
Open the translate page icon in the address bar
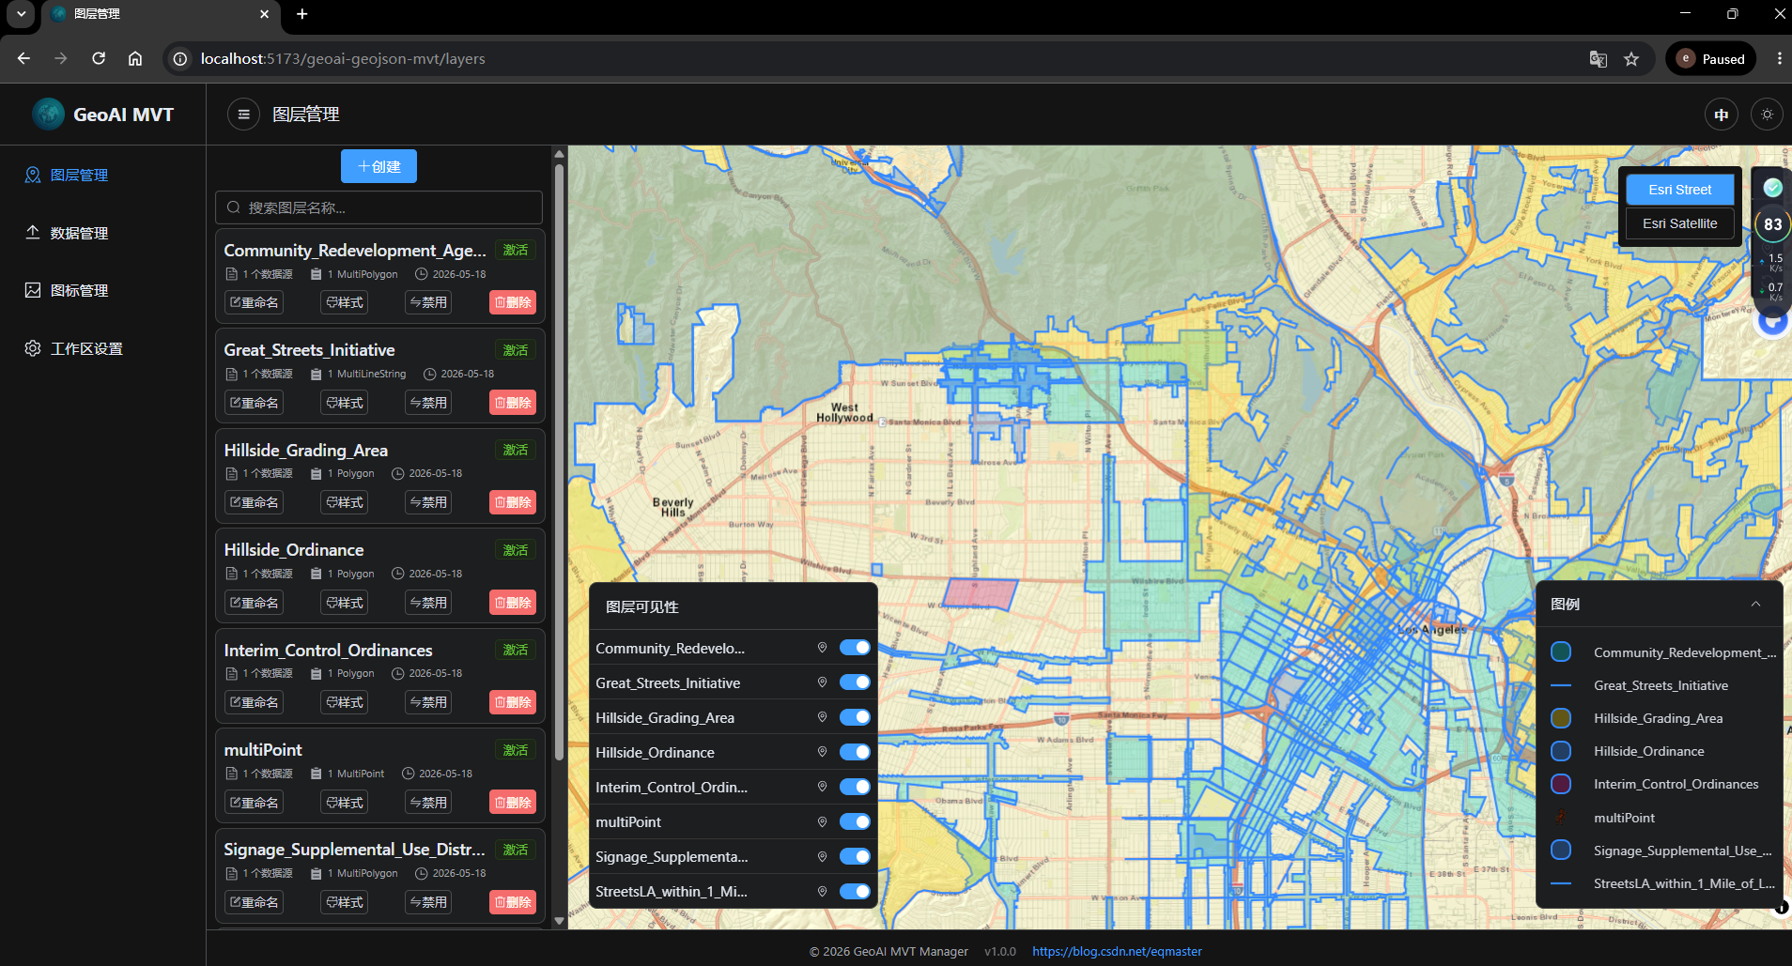(x=1598, y=59)
